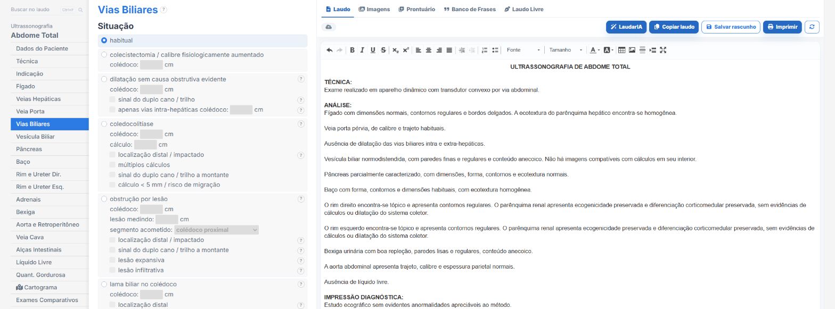Screen dimensions: 835x309
Task: Select the colecistectomia / calibre fisiologicamente aumentado option
Action: (x=104, y=55)
